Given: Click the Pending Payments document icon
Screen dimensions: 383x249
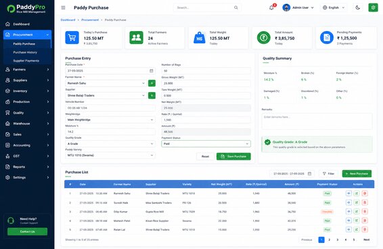Looking at the screenshot, I should (x=327, y=38).
